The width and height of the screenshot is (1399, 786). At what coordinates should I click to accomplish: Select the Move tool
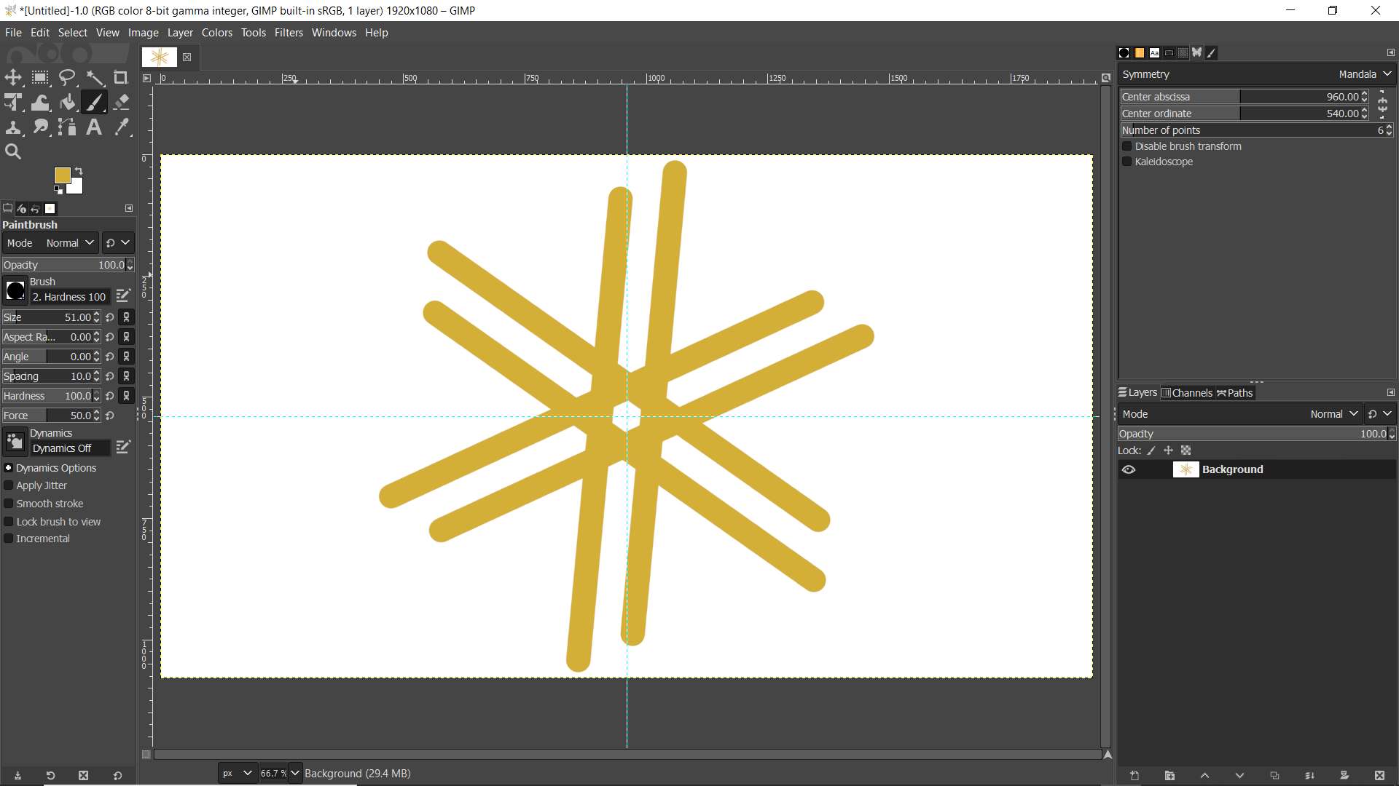pos(13,77)
